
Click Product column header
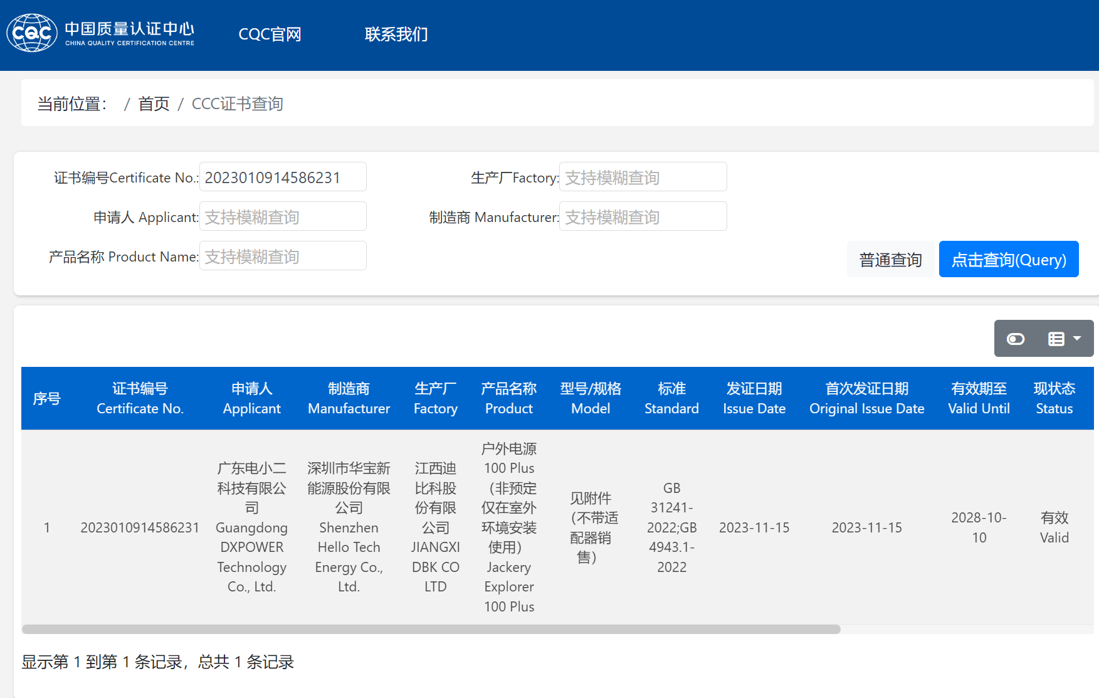(509, 398)
